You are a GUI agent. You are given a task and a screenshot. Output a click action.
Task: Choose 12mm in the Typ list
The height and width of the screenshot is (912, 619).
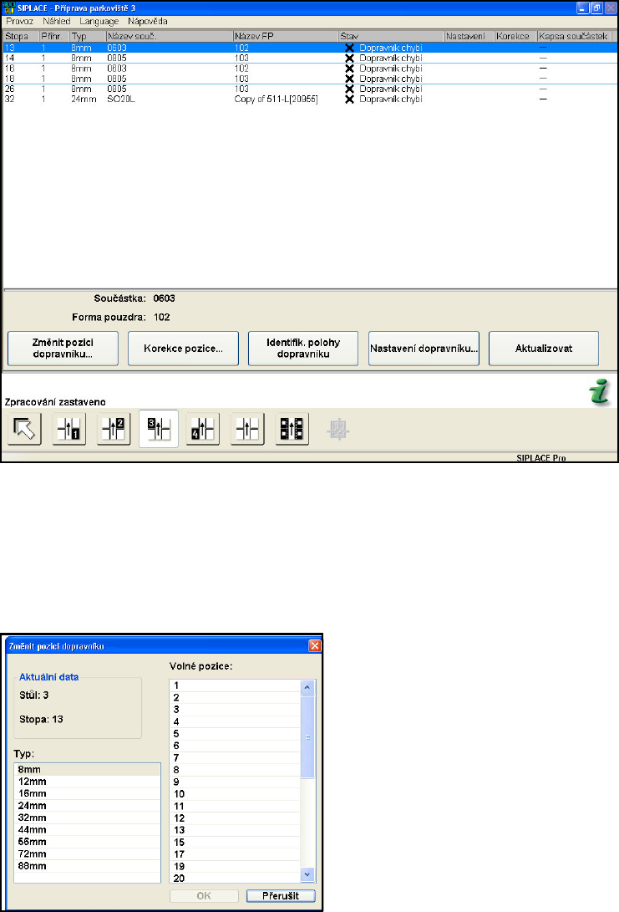pos(87,782)
